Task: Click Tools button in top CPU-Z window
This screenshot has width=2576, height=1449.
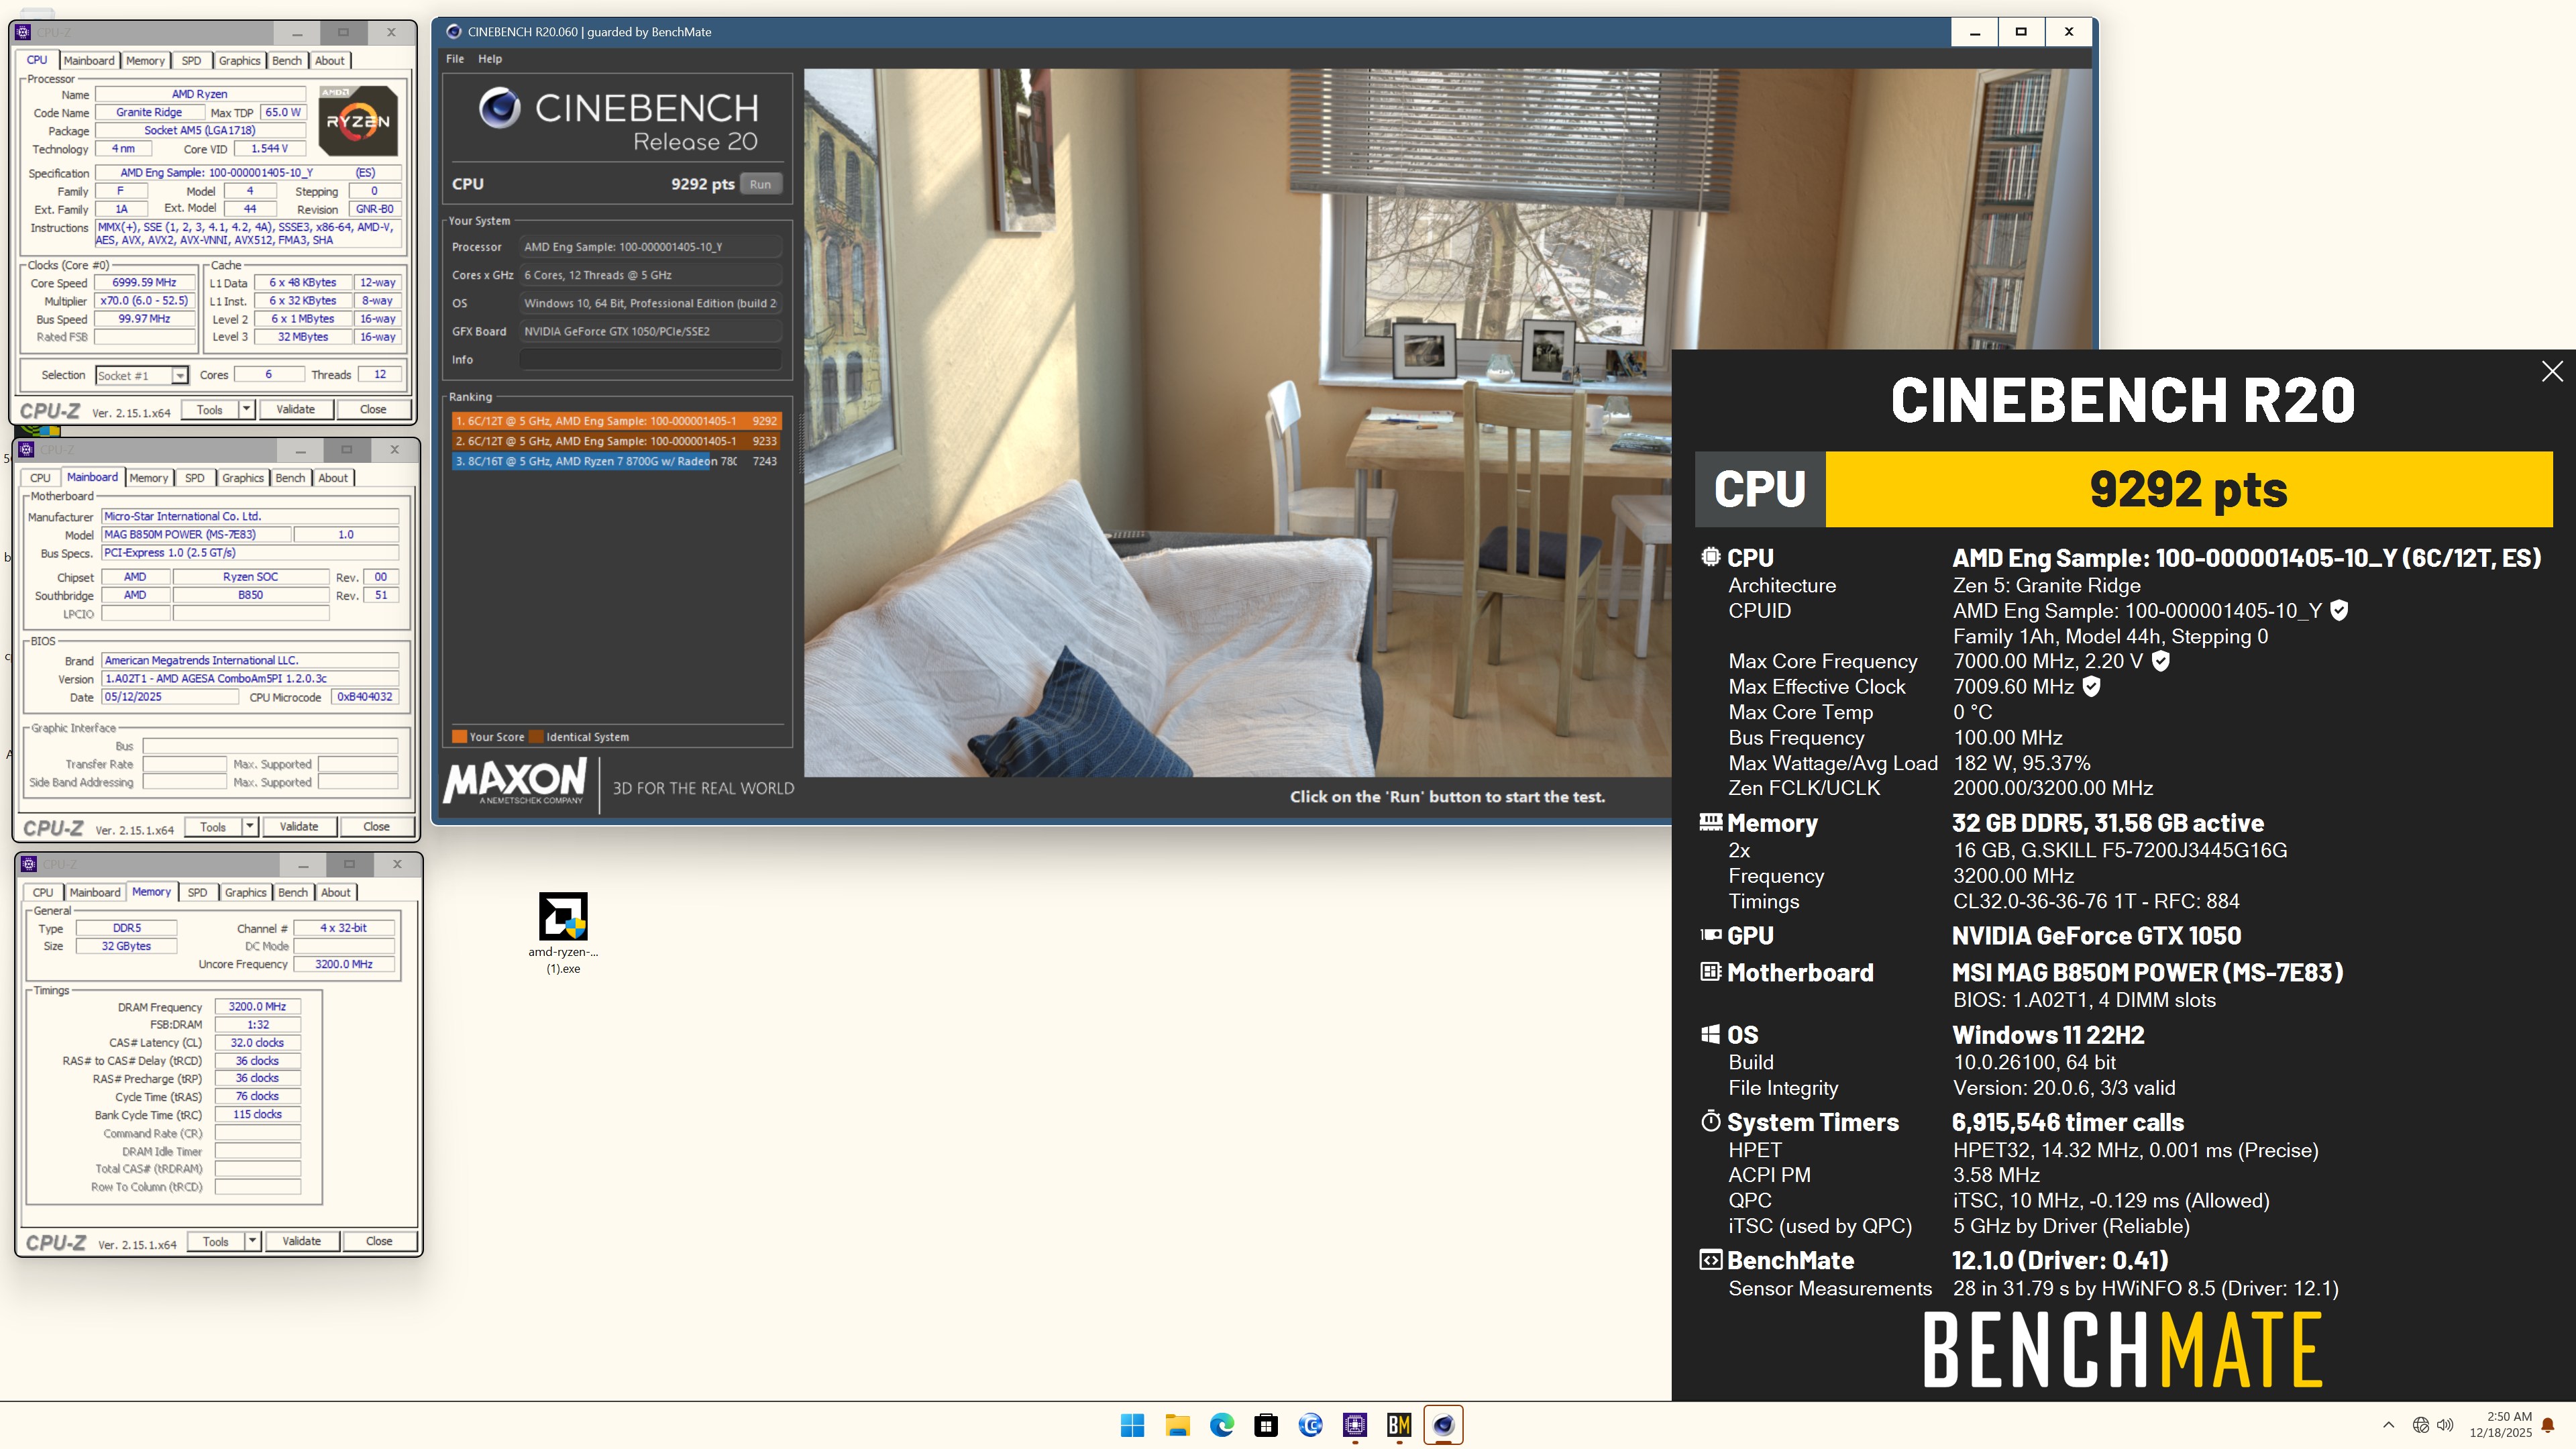Action: click(210, 409)
